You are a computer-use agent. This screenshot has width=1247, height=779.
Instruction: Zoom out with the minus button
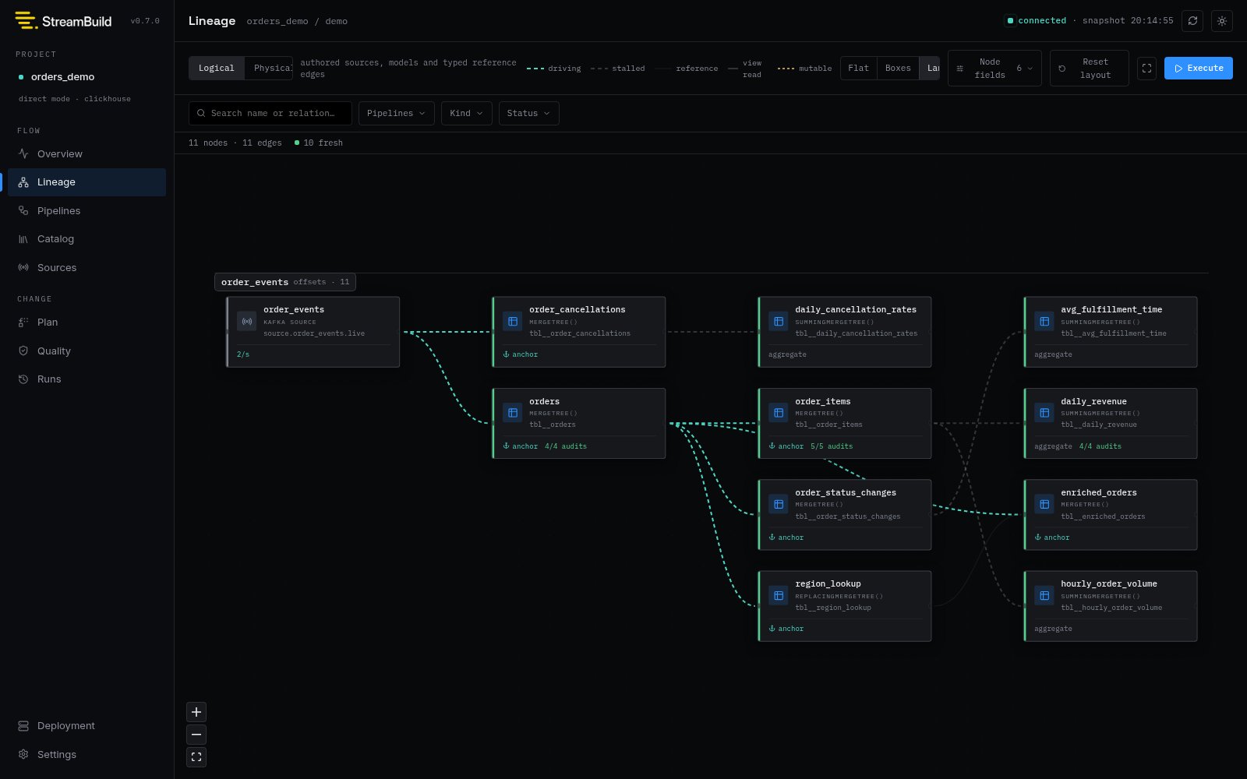pos(196,735)
